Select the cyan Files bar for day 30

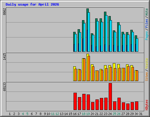pos(137,45)
